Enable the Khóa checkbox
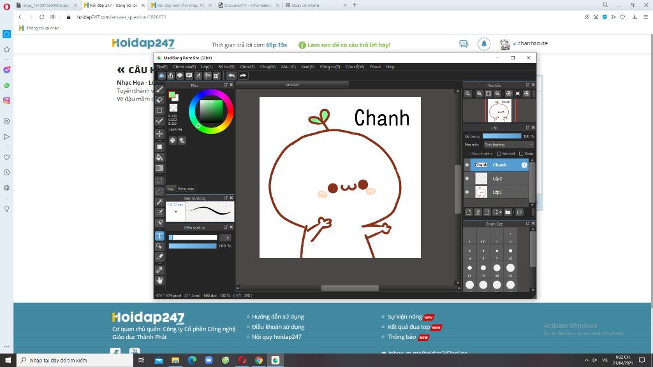Image resolution: width=653 pixels, height=367 pixels. pyautogui.click(x=521, y=154)
